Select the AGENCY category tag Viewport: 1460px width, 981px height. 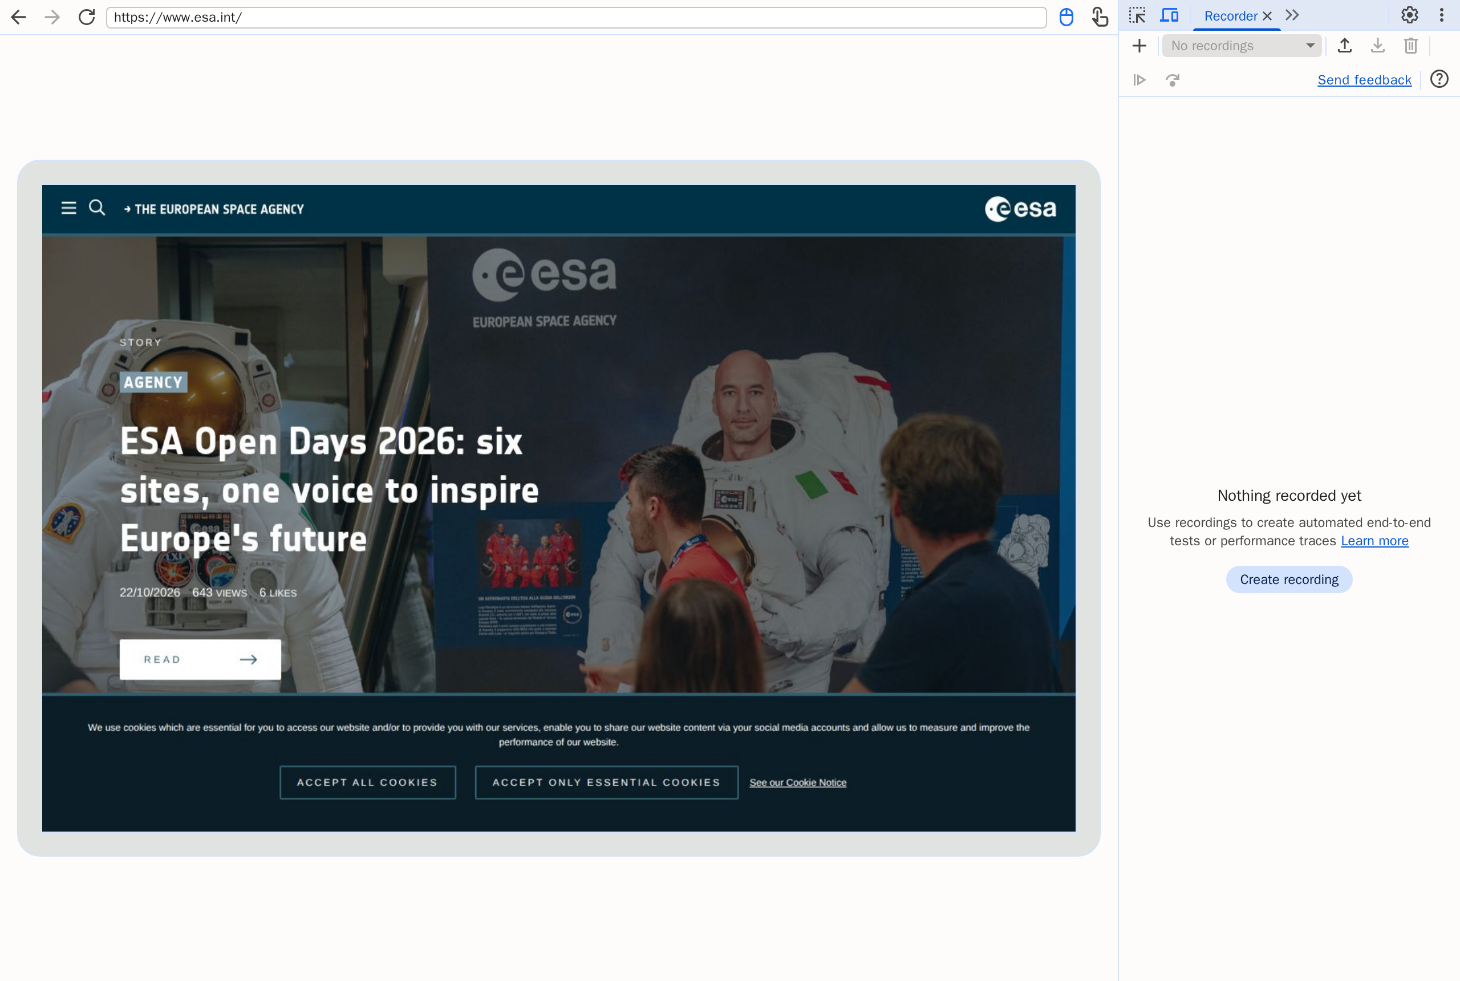click(x=153, y=382)
